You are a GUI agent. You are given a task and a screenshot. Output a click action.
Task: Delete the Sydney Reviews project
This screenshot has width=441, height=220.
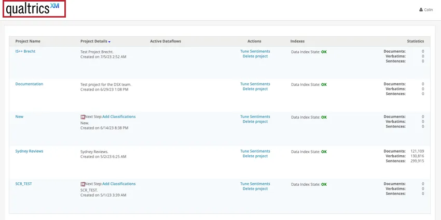255,156
